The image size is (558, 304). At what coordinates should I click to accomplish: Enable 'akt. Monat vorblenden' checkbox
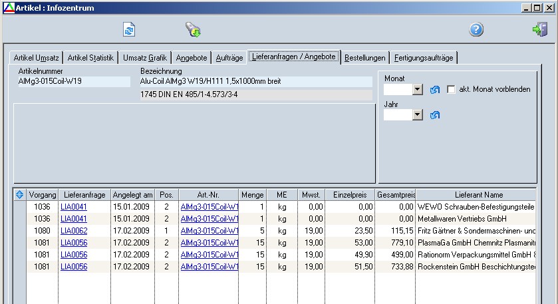point(452,89)
